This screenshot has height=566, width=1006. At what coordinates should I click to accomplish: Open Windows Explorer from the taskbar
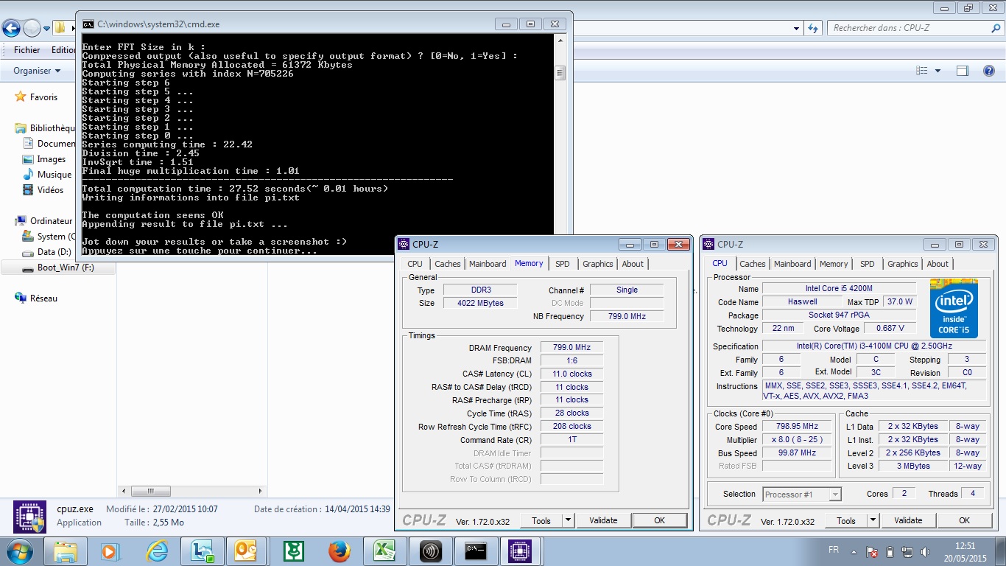click(x=65, y=551)
